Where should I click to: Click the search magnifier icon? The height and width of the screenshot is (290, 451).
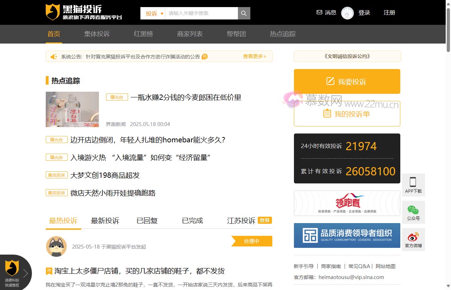[x=244, y=13]
